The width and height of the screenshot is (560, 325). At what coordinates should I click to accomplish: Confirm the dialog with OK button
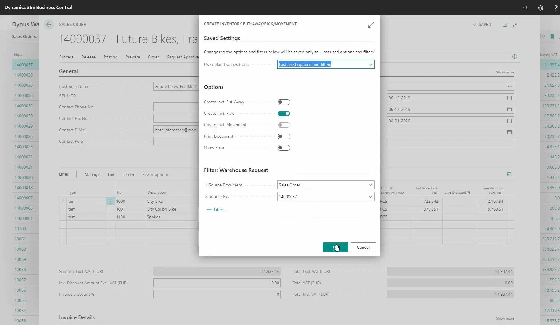point(335,247)
